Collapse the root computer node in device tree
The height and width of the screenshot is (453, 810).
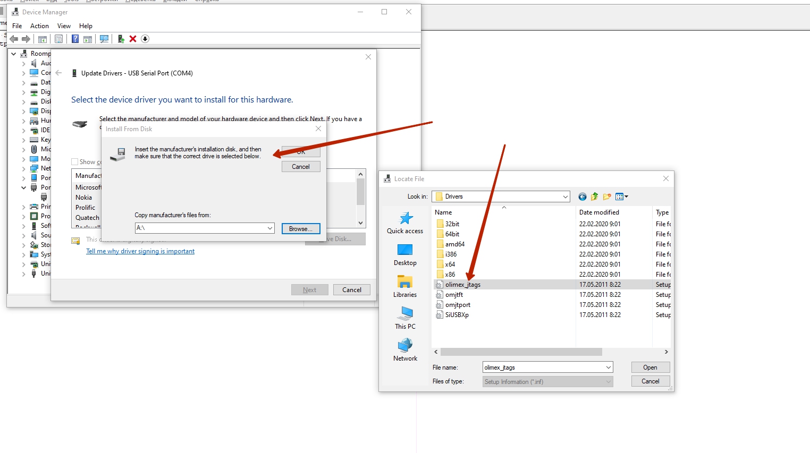(14, 54)
